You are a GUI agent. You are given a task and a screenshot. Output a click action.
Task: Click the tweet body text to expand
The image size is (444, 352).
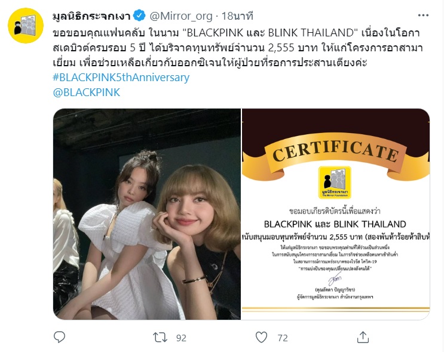pyautogui.click(x=237, y=48)
